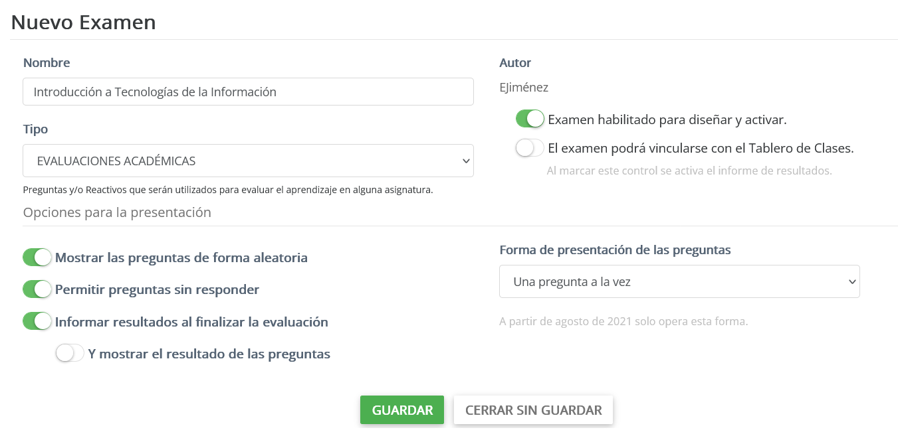This screenshot has width=898, height=442.
Task: Click the arrow of the Tipo select
Action: [x=465, y=161]
